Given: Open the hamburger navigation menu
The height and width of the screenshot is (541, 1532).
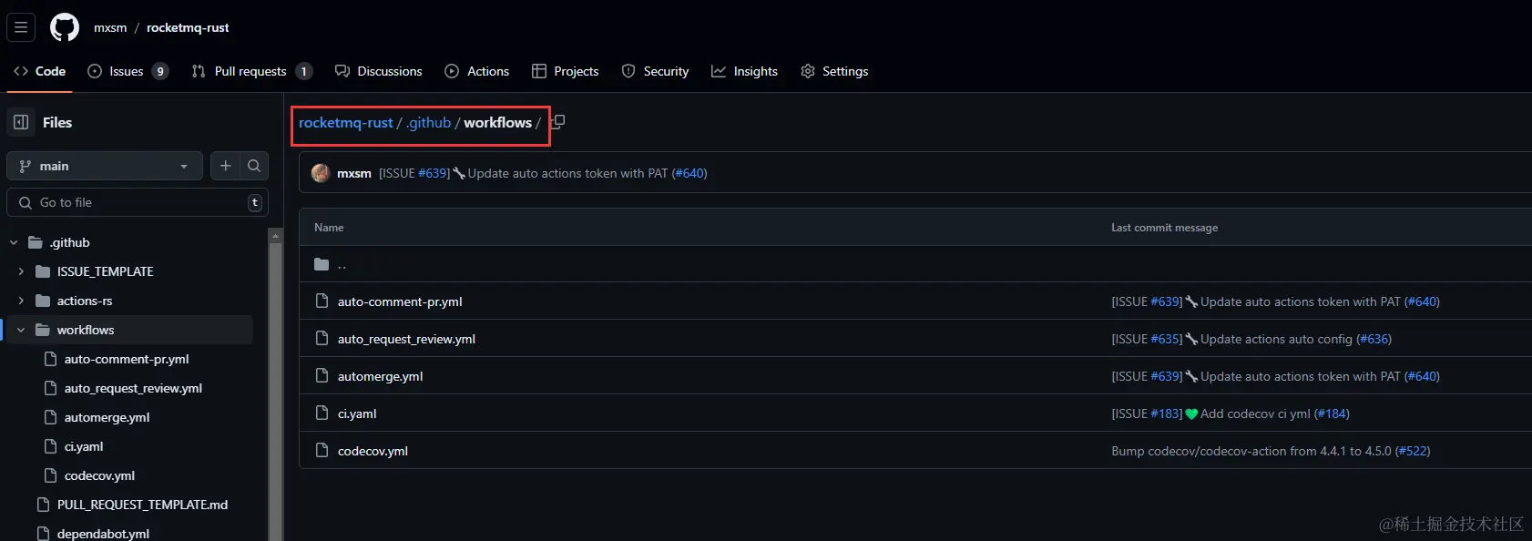Looking at the screenshot, I should (x=21, y=27).
